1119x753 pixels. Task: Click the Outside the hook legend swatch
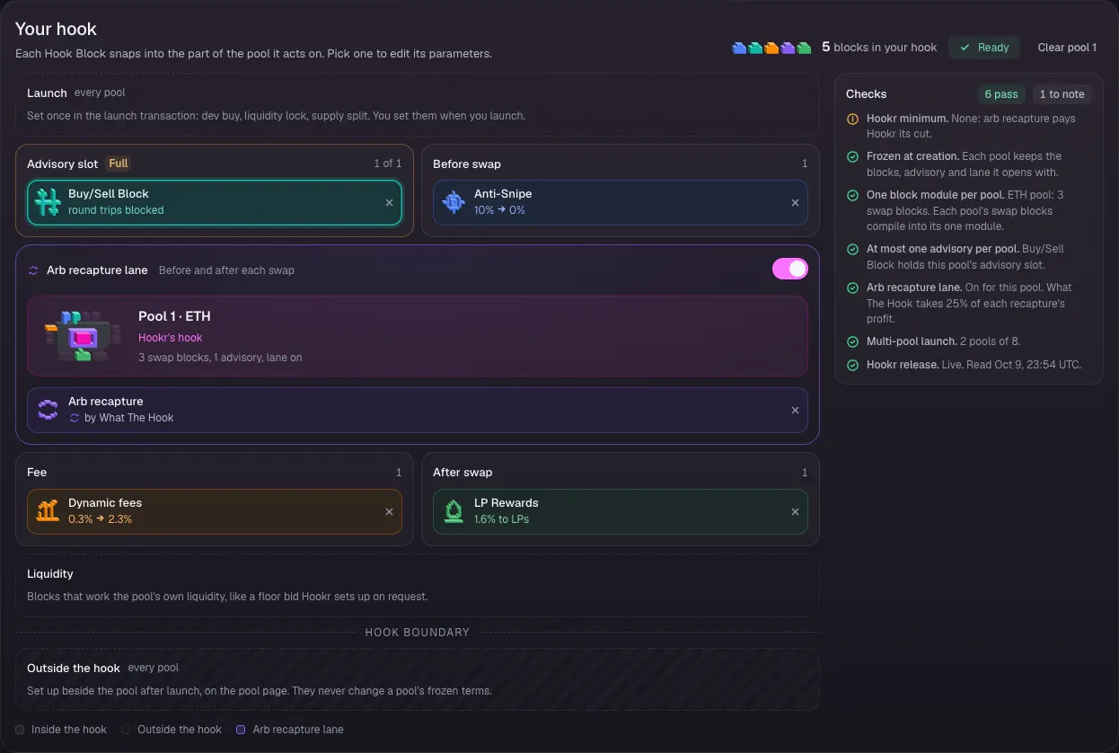pyautogui.click(x=126, y=730)
